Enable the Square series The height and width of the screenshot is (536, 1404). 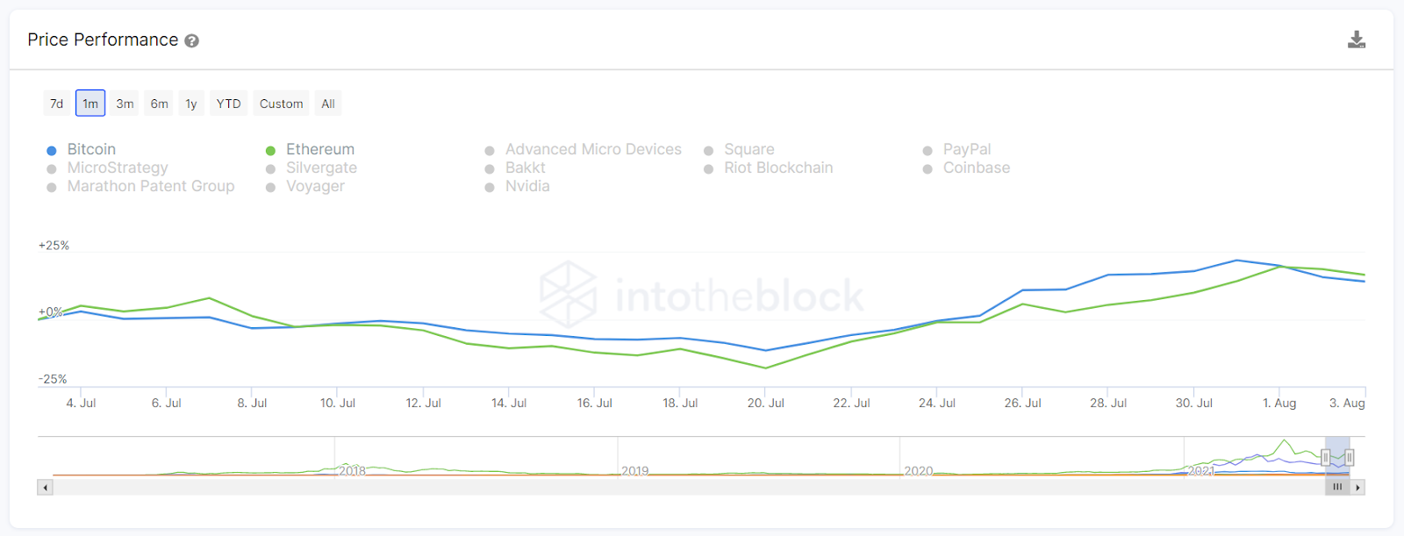click(739, 149)
